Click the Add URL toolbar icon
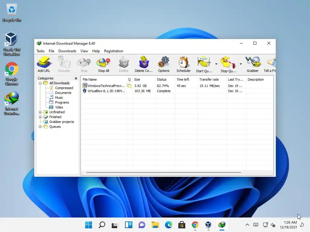310x232 pixels. pos(44,64)
